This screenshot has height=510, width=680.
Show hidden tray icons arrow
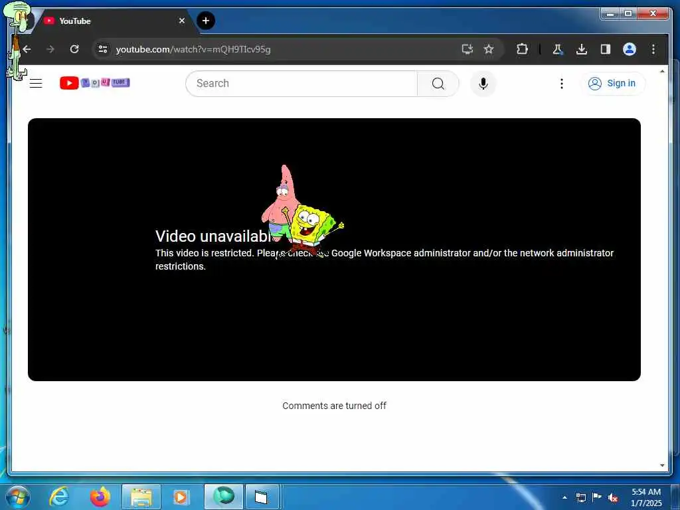pyautogui.click(x=564, y=497)
